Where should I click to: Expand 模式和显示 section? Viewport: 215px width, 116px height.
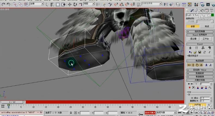pyautogui.click(x=192, y=56)
